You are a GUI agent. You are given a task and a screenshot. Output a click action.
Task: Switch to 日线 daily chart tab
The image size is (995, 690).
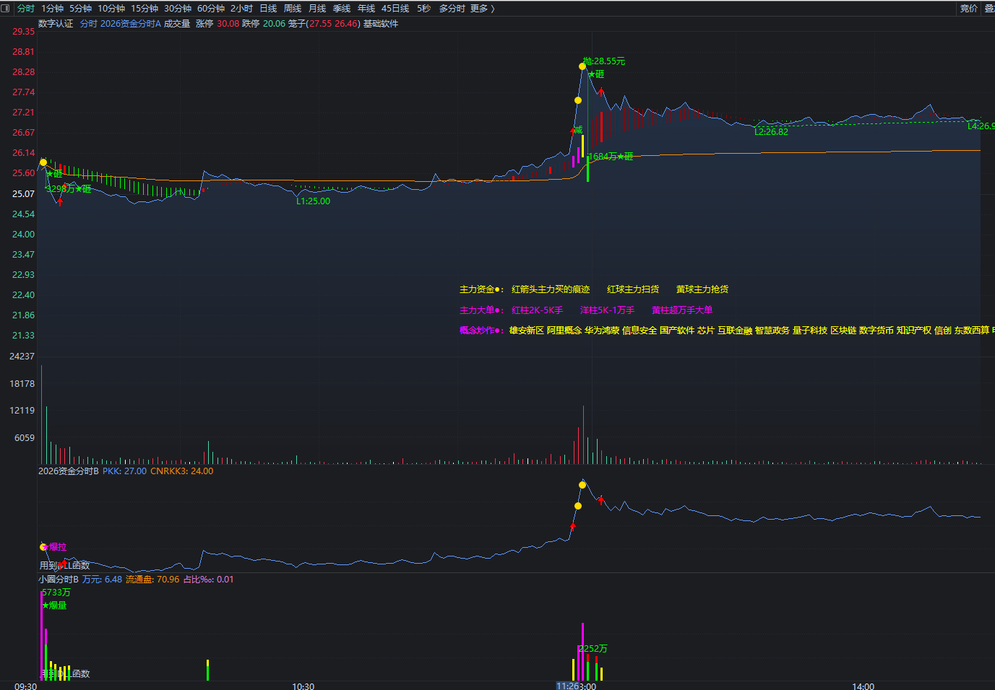(x=268, y=9)
